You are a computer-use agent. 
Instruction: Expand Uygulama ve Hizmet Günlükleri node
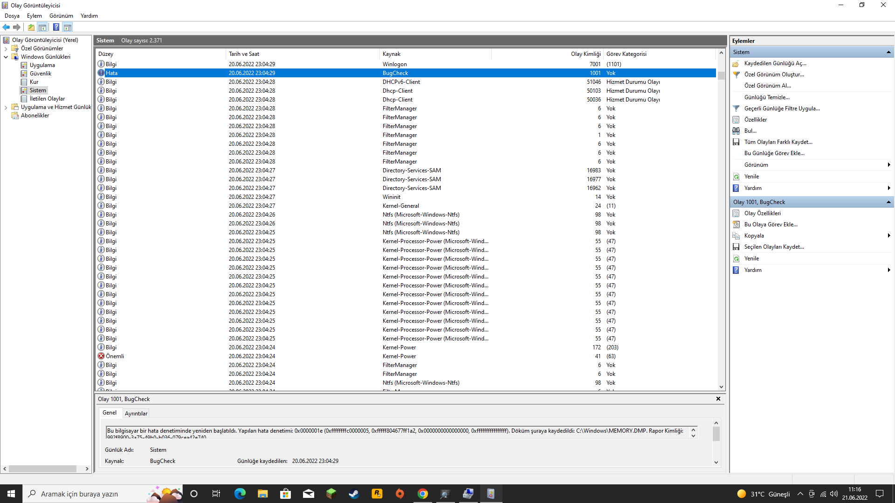tap(6, 107)
